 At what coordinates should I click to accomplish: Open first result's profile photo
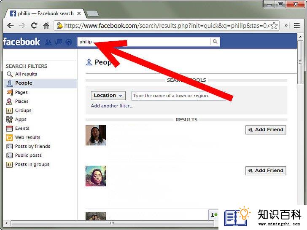click(x=96, y=135)
